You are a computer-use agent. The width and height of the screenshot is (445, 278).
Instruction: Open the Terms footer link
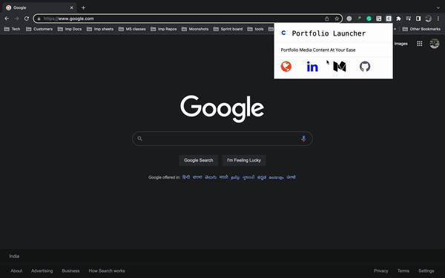click(x=403, y=271)
